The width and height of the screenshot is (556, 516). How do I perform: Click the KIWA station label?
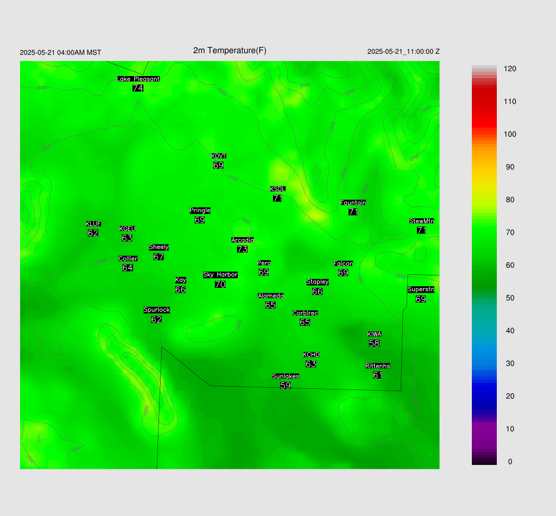pos(374,334)
